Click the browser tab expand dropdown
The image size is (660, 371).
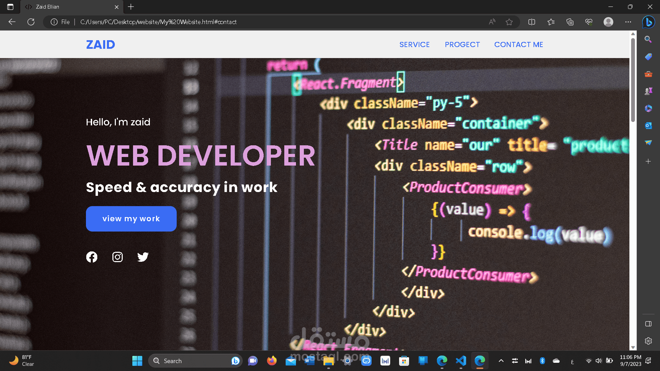pyautogui.click(x=10, y=7)
